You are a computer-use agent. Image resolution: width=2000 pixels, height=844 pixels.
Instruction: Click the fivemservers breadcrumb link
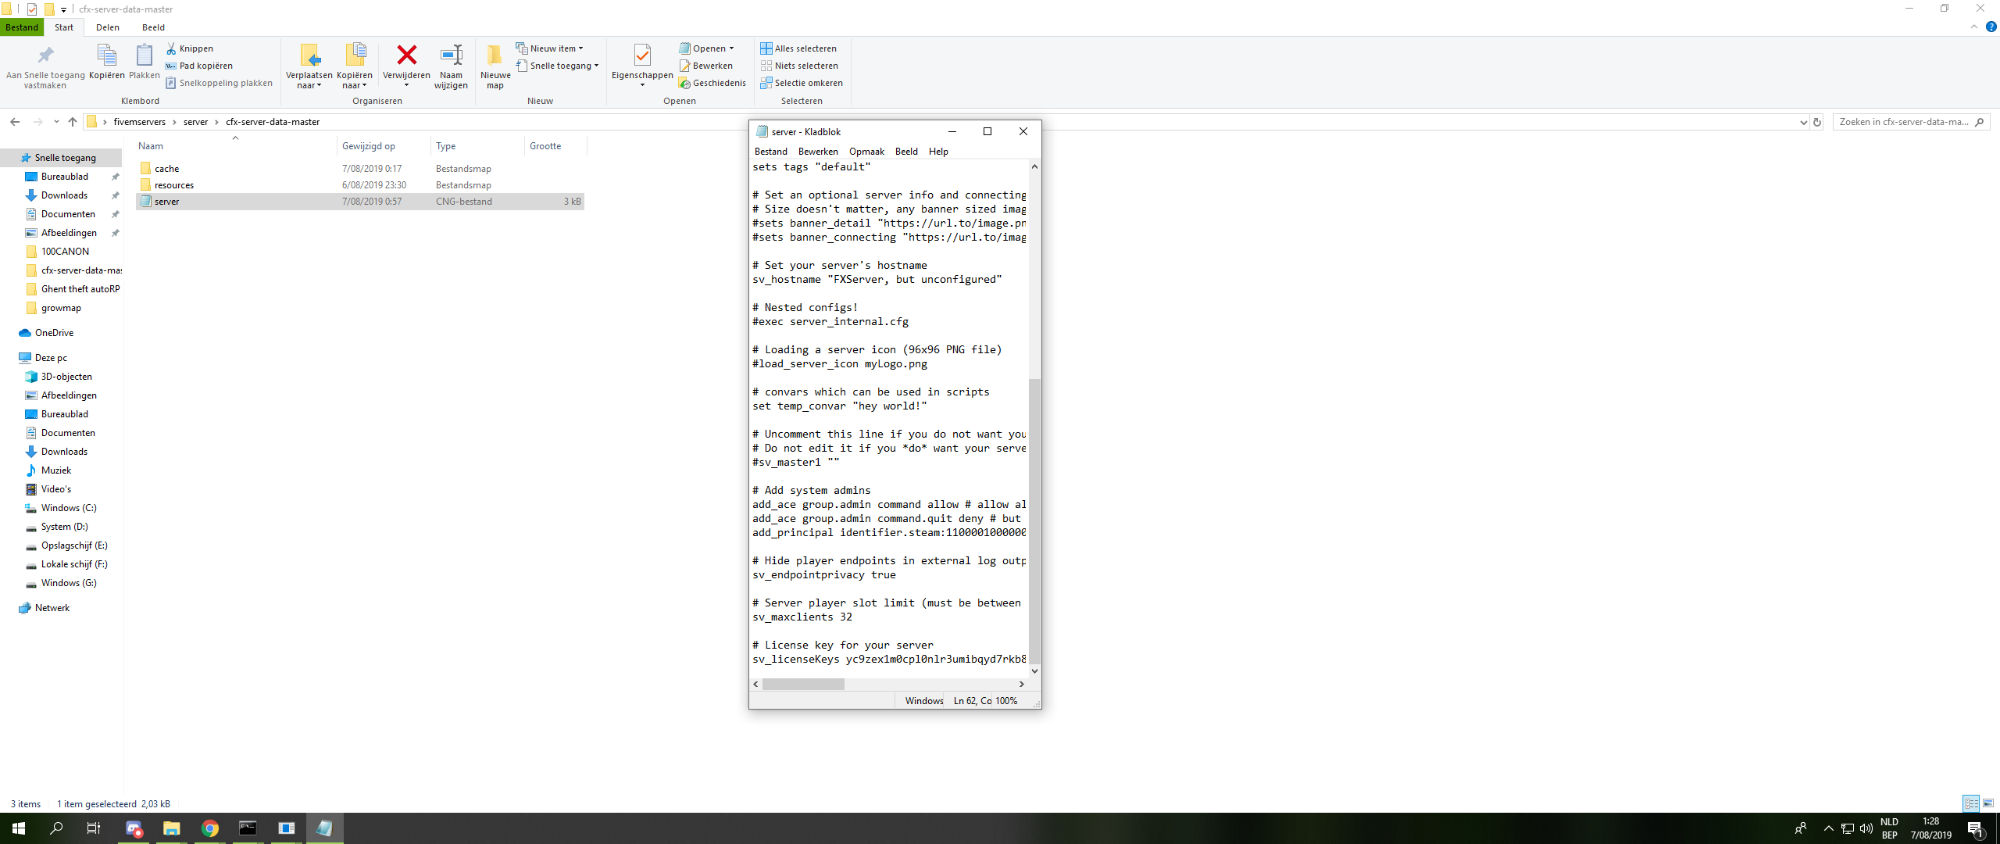coord(139,122)
